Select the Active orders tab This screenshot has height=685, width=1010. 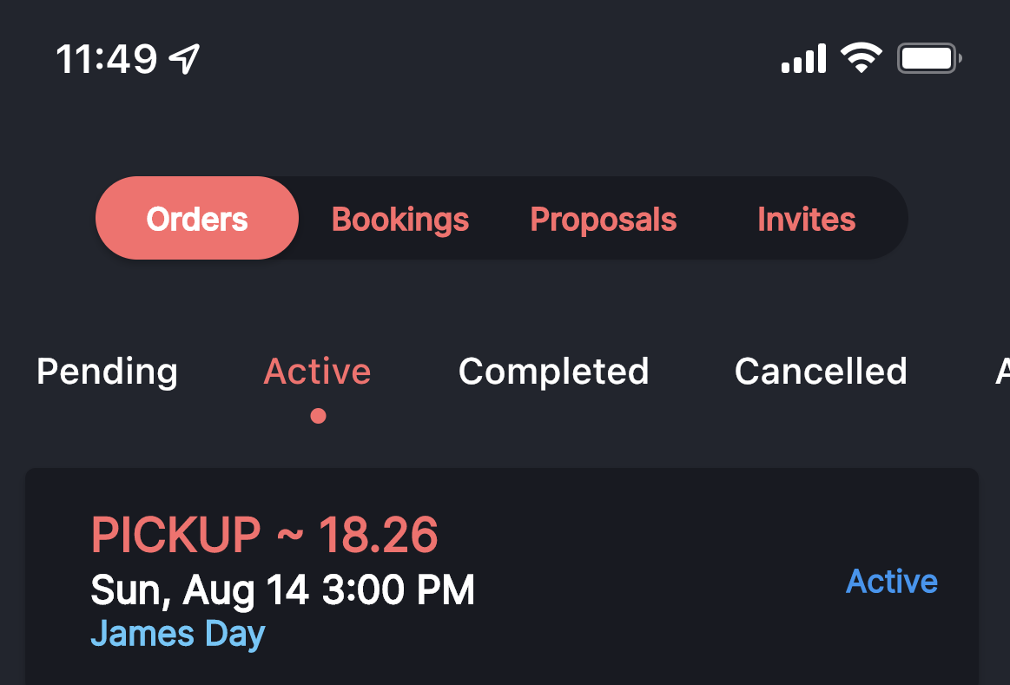click(x=317, y=372)
